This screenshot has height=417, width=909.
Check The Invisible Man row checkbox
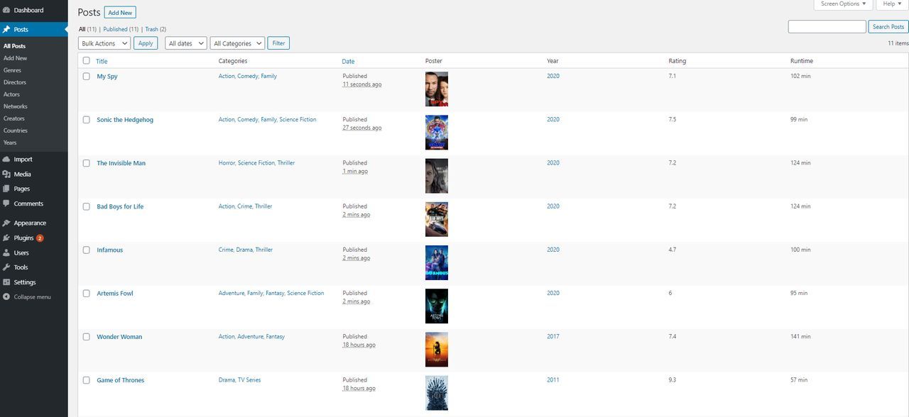tap(87, 163)
